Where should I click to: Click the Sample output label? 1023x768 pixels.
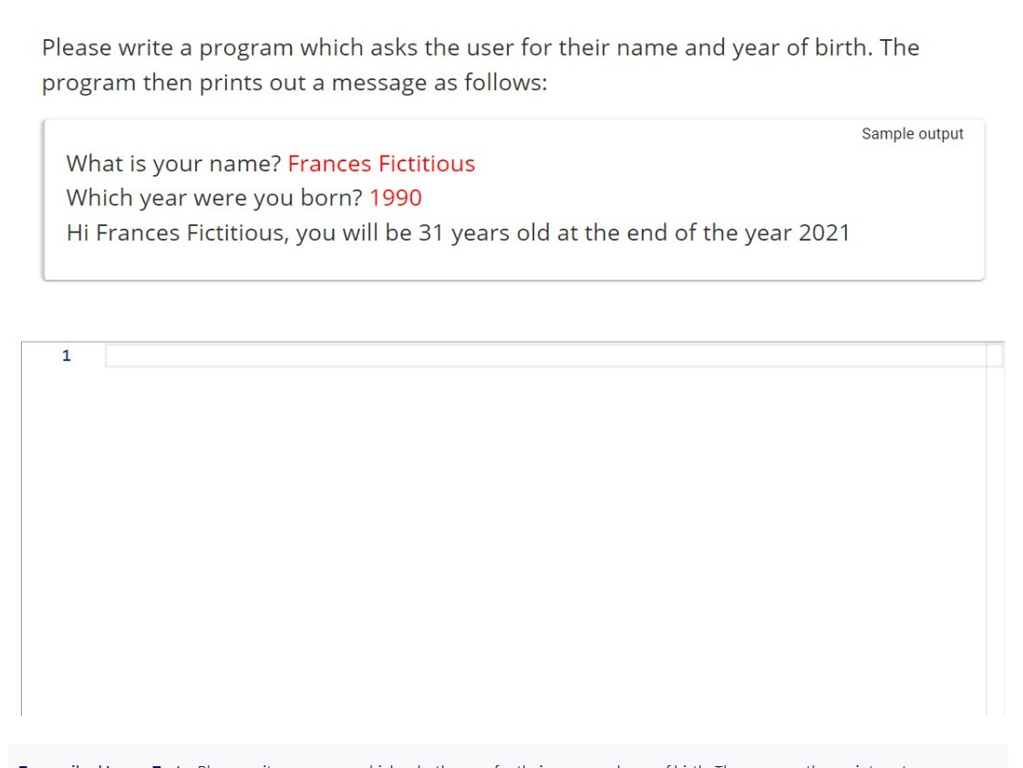click(x=913, y=133)
